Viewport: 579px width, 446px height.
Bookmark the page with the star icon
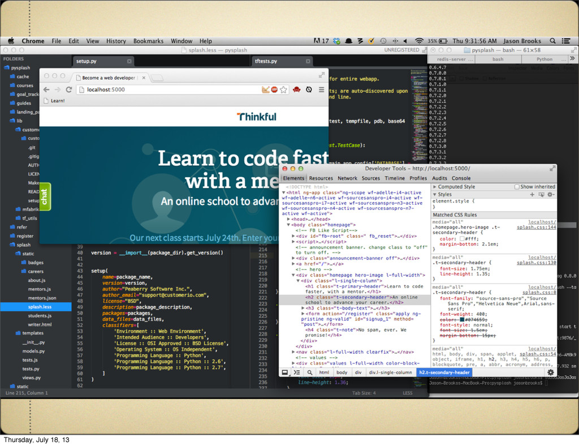[x=283, y=89]
